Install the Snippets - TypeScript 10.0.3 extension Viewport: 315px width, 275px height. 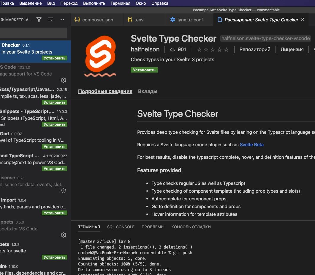point(54,125)
